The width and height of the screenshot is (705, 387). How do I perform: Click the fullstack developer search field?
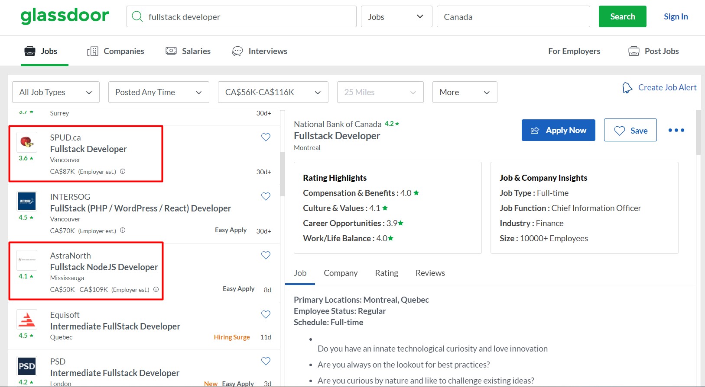241,16
